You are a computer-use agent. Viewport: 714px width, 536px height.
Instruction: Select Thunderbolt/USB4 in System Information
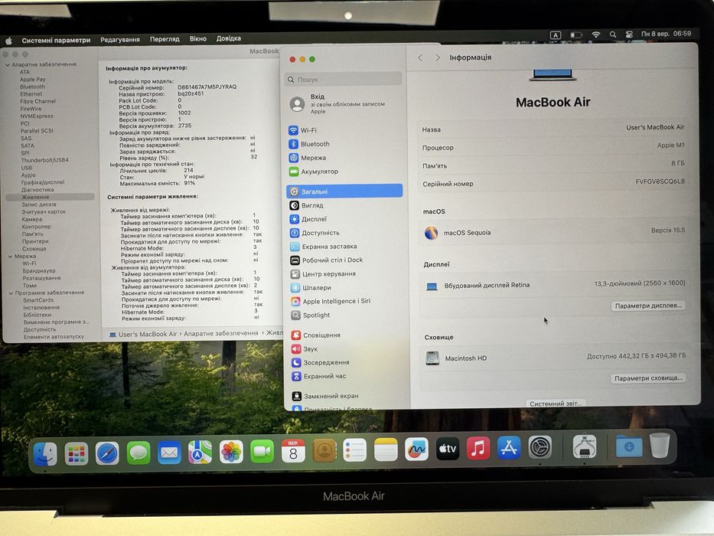click(44, 160)
